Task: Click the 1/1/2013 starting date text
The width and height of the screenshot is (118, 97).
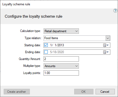Action: [x=57, y=45]
